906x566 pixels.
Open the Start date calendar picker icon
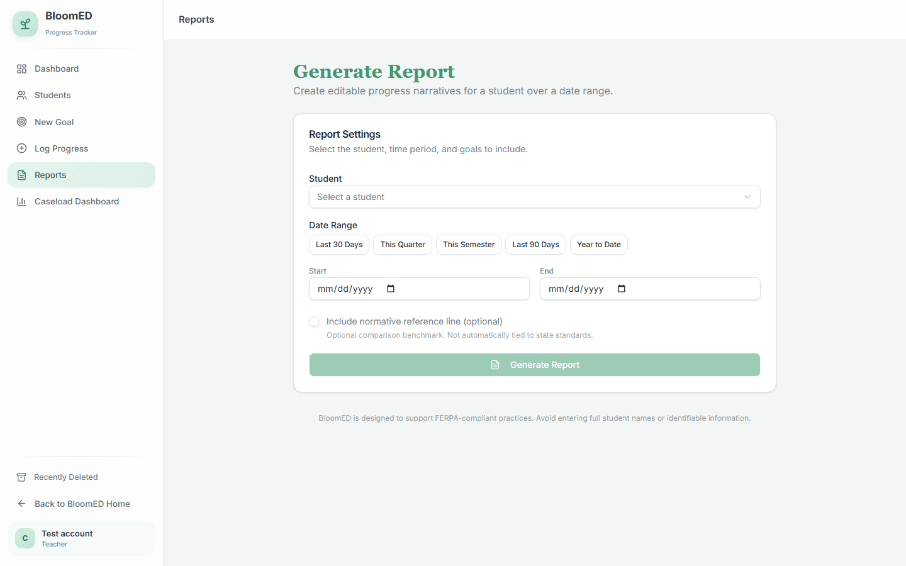click(391, 289)
